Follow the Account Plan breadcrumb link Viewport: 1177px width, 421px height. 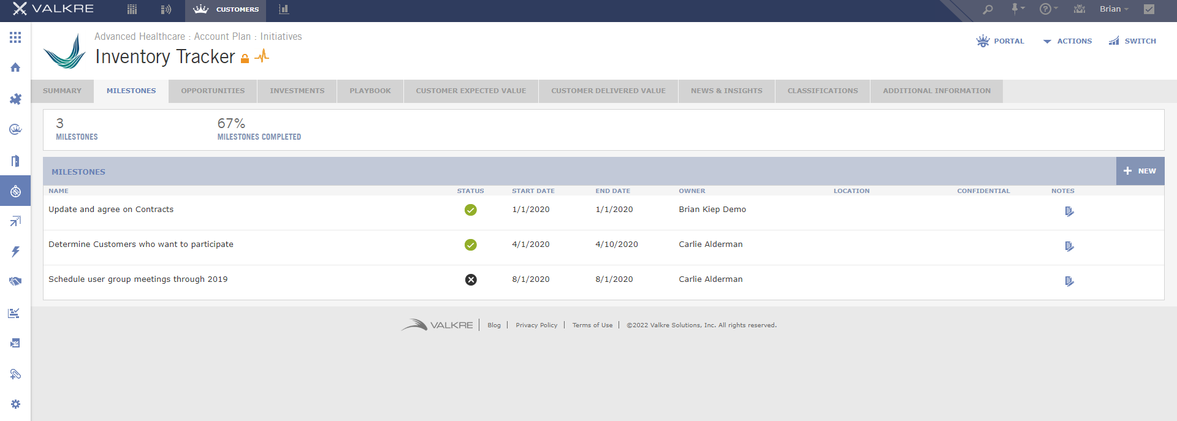point(223,37)
